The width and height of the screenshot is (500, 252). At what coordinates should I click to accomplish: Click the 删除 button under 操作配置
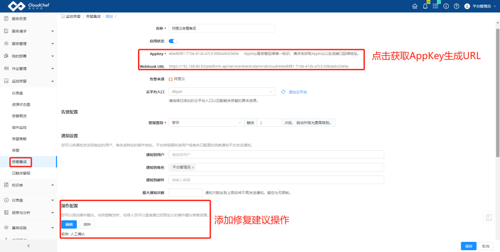tap(87, 225)
